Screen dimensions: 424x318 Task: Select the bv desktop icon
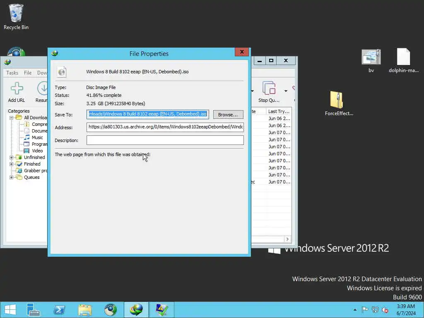371,61
